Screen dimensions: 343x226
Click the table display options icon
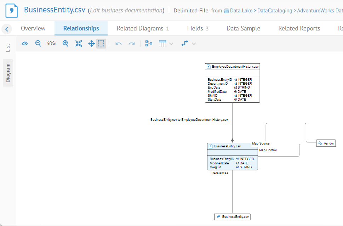point(162,44)
